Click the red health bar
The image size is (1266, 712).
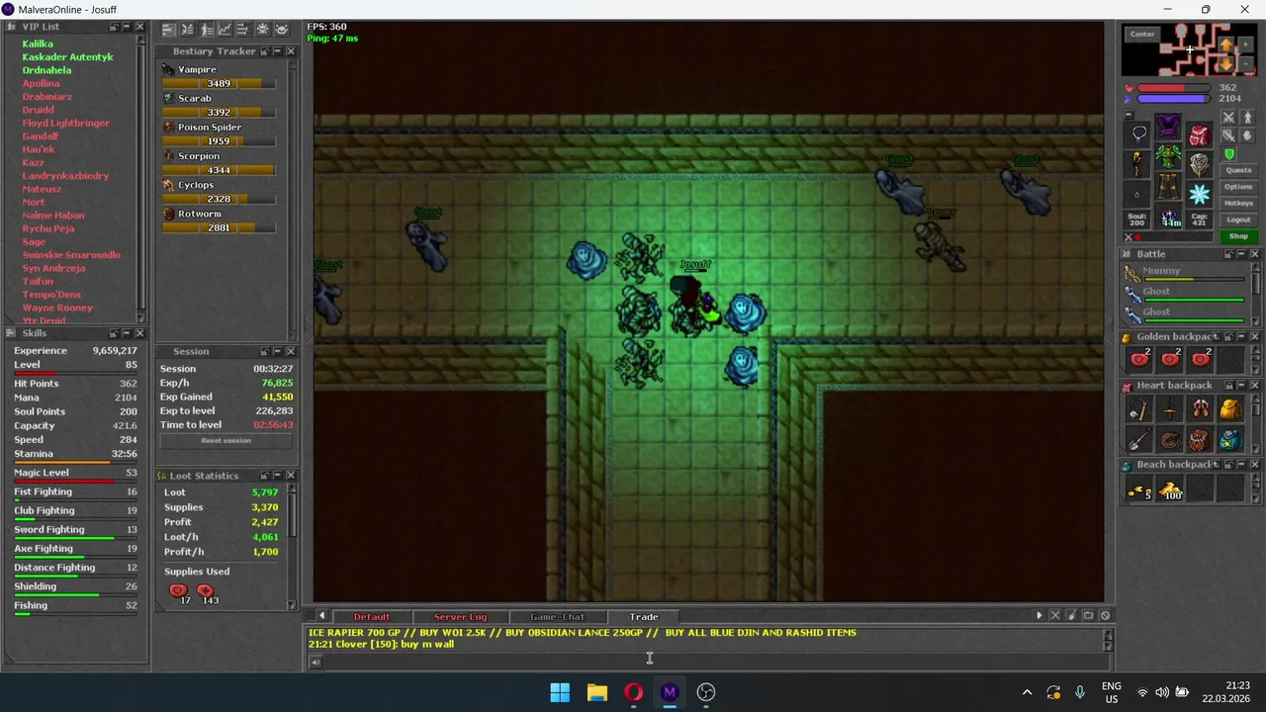point(1174,87)
